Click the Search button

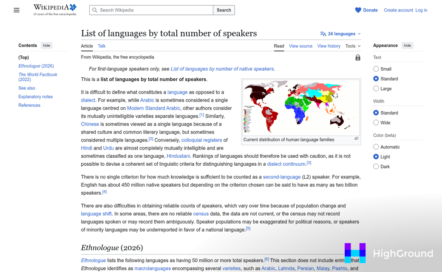224,10
